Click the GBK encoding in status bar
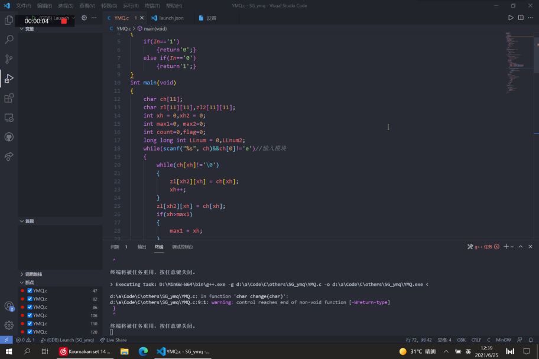The image size is (539, 359). pyautogui.click(x=461, y=340)
